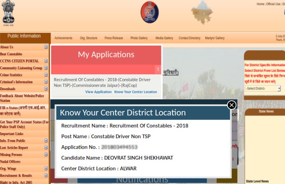Click candidate name DEOVRAT SINGH SHEKHAWAT

tap(139, 158)
